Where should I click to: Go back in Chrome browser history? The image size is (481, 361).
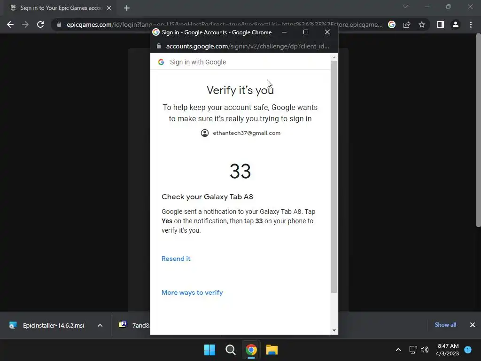click(x=10, y=24)
